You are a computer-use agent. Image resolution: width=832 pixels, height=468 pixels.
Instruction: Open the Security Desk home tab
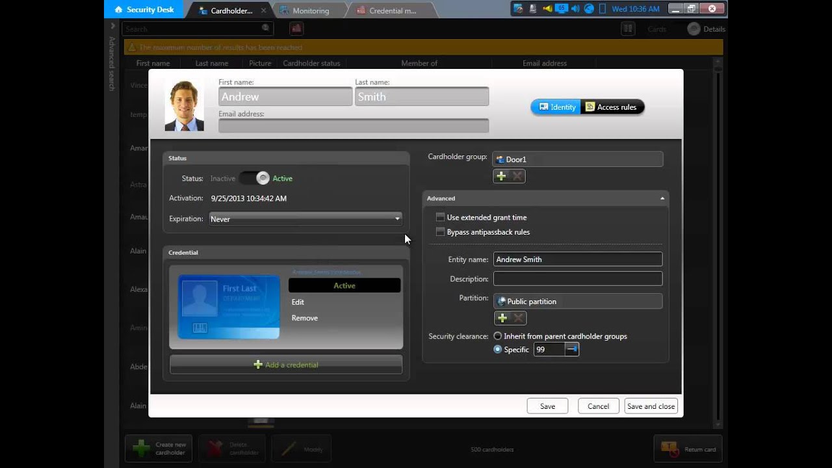[x=144, y=10]
